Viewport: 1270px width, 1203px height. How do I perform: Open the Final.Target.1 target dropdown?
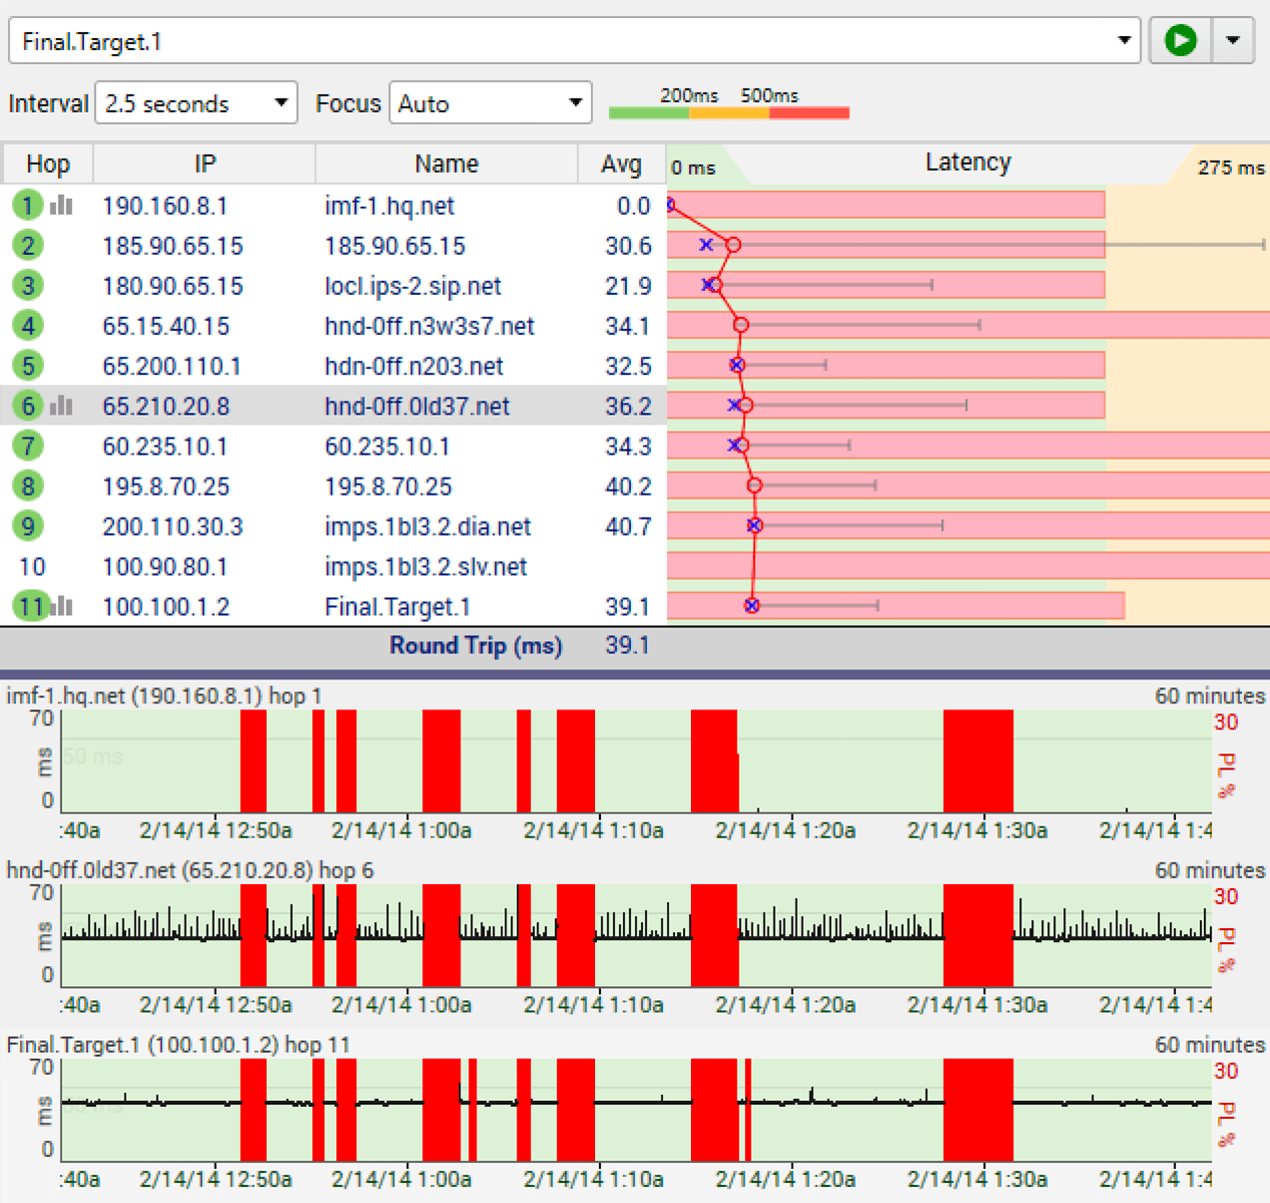pos(1126,40)
